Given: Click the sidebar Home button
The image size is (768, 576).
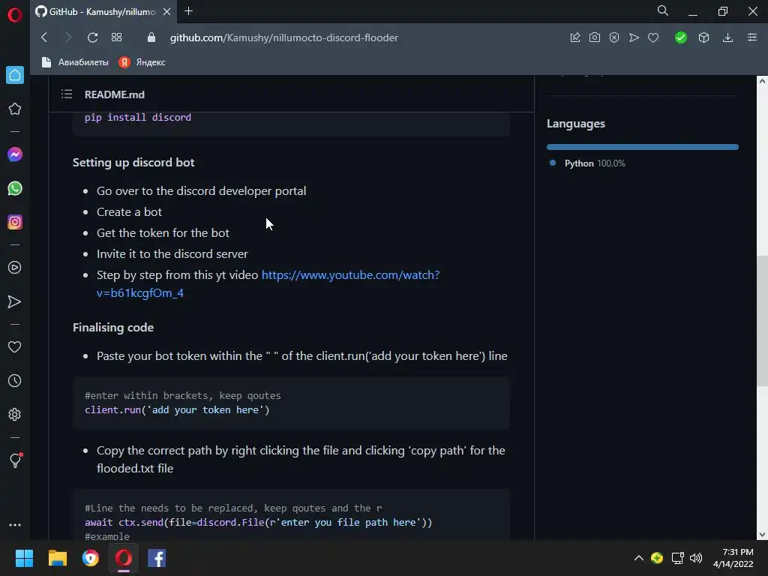Looking at the screenshot, I should 15,75.
